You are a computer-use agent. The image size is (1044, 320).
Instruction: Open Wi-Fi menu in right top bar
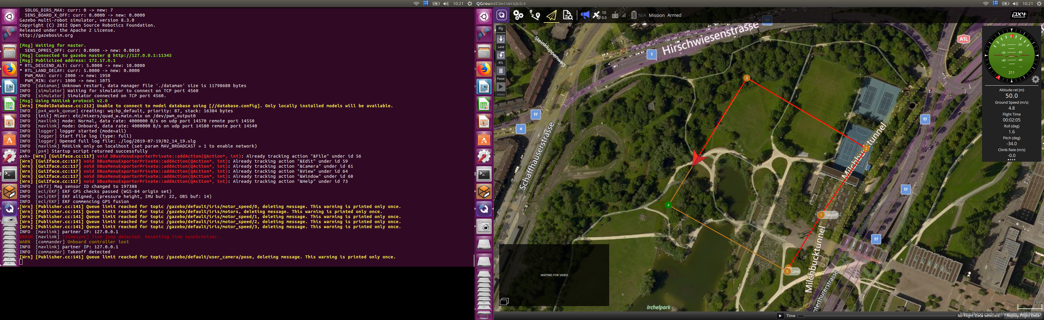[986, 3]
